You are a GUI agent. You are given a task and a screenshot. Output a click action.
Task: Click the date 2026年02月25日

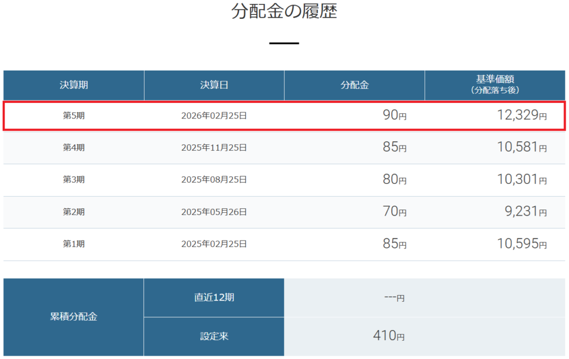[x=214, y=116]
